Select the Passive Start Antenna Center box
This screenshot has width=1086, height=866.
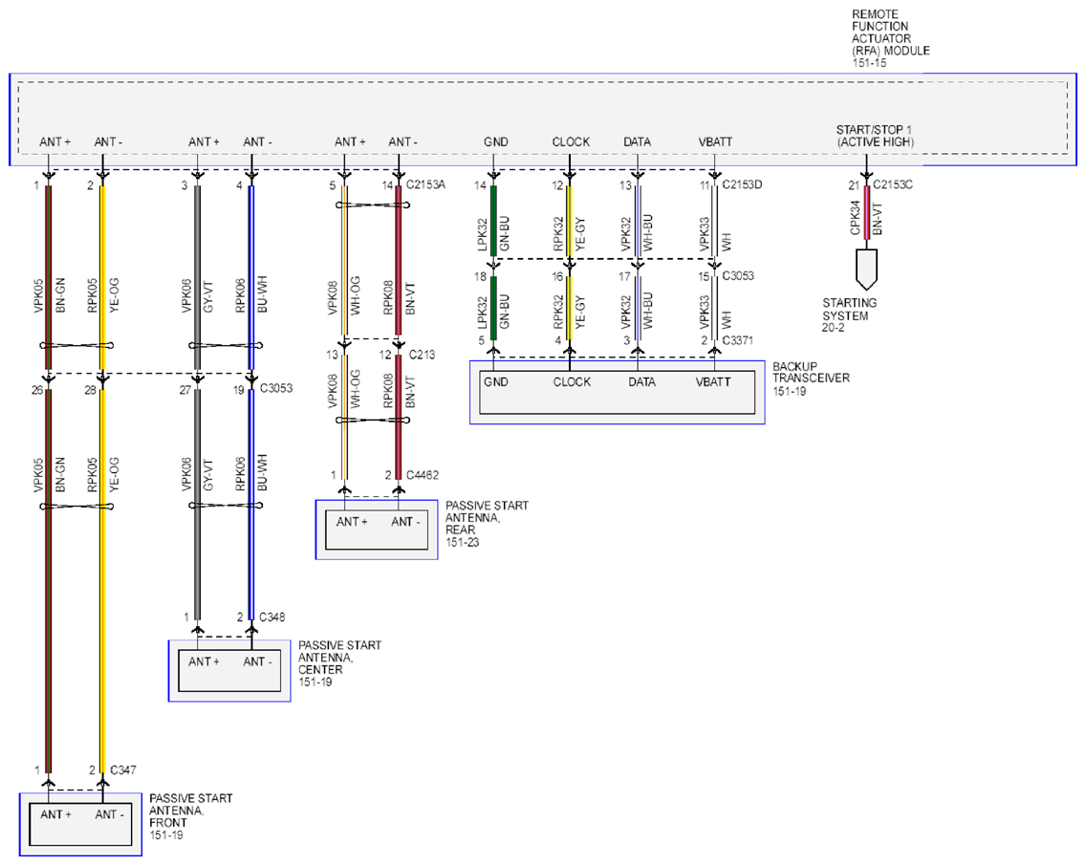coord(229,670)
